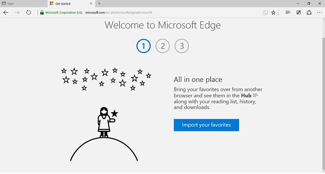Go to welcome step 2

[162, 46]
